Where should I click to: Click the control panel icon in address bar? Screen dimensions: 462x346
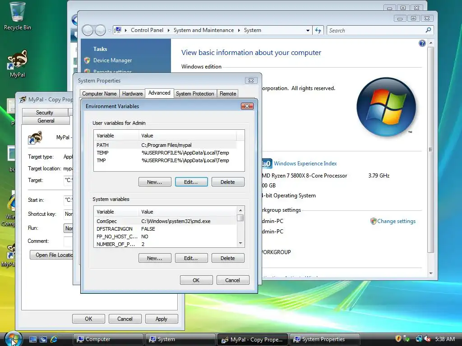[118, 30]
